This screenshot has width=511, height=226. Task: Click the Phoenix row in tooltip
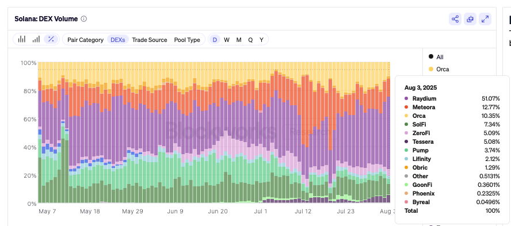coord(452,193)
